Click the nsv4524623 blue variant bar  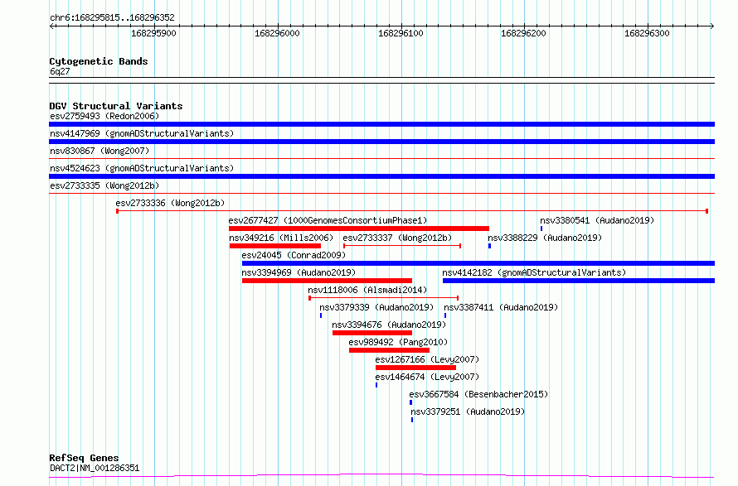381,176
